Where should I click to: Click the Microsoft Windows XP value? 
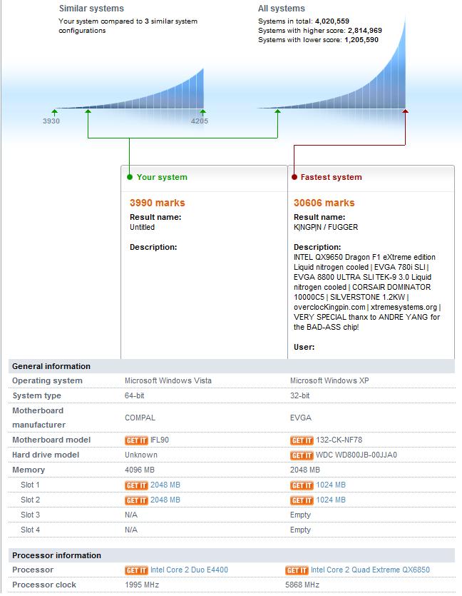click(329, 380)
